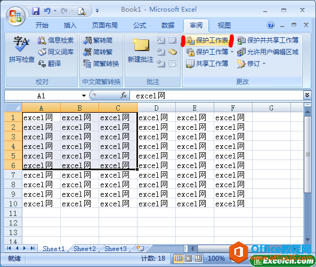The width and height of the screenshot is (316, 267).
Task: Show all comments icon
Action: coord(173,52)
